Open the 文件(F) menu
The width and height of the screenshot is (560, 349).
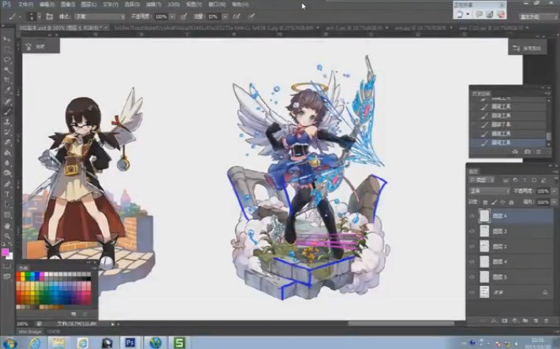[x=26, y=5]
